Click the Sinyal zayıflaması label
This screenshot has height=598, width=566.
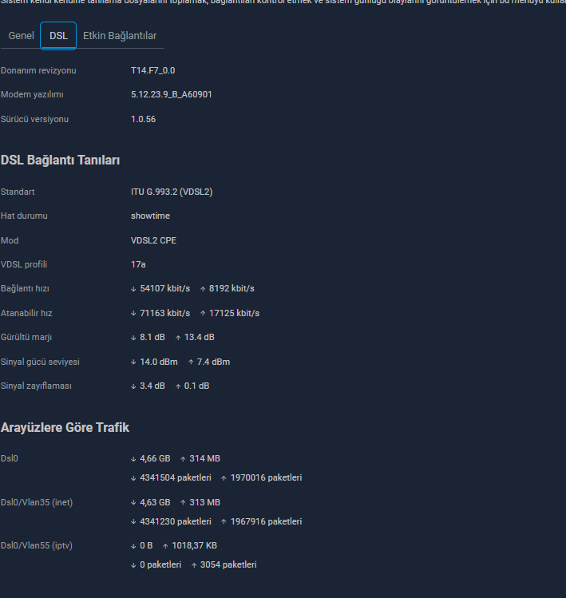click(x=36, y=386)
